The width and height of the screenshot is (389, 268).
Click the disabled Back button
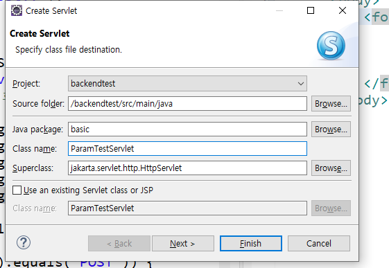119,244
